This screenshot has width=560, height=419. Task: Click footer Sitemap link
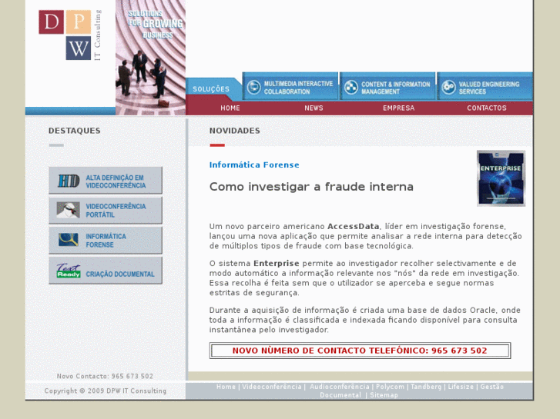[x=384, y=395]
